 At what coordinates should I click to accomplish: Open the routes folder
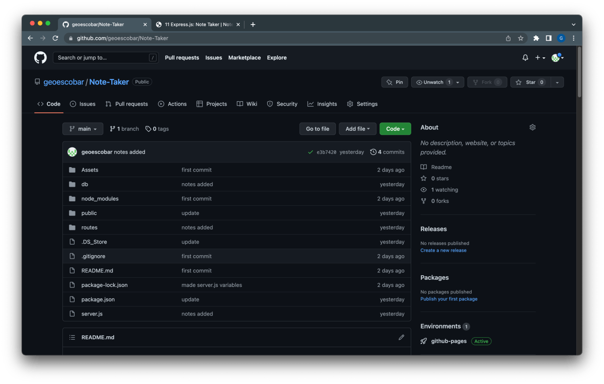pyautogui.click(x=90, y=227)
